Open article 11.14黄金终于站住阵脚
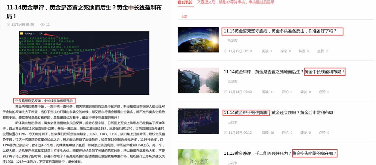 pyautogui.click(x=280, y=112)
